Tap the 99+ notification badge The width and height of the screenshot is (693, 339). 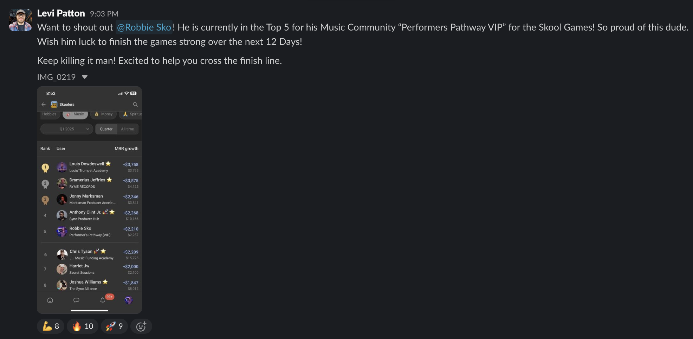[109, 297]
